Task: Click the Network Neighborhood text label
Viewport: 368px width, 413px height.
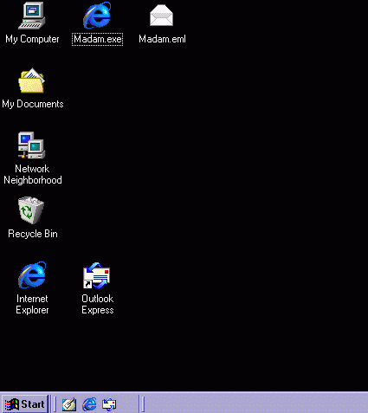Action: coord(33,174)
